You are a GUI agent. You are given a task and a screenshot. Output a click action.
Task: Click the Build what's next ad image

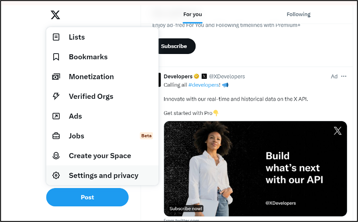click(x=255, y=168)
